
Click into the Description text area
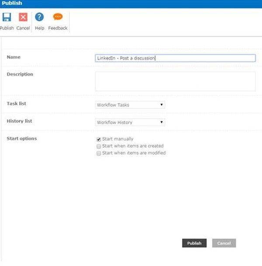175,81
